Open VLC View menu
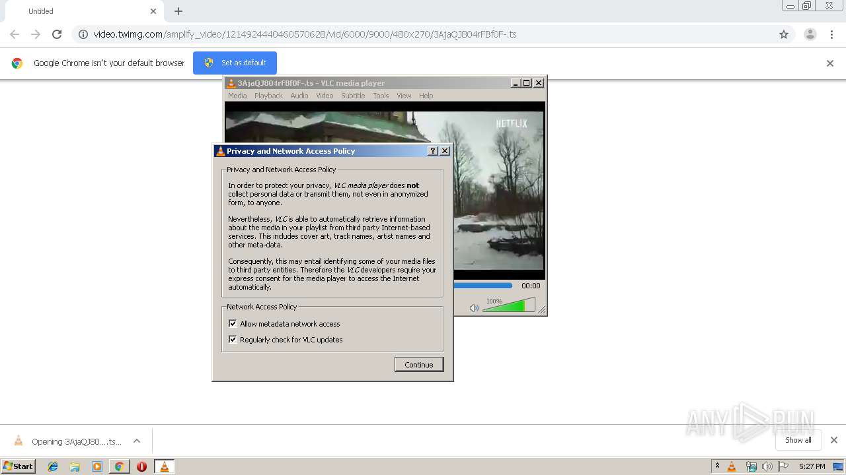846x475 pixels. 404,96
